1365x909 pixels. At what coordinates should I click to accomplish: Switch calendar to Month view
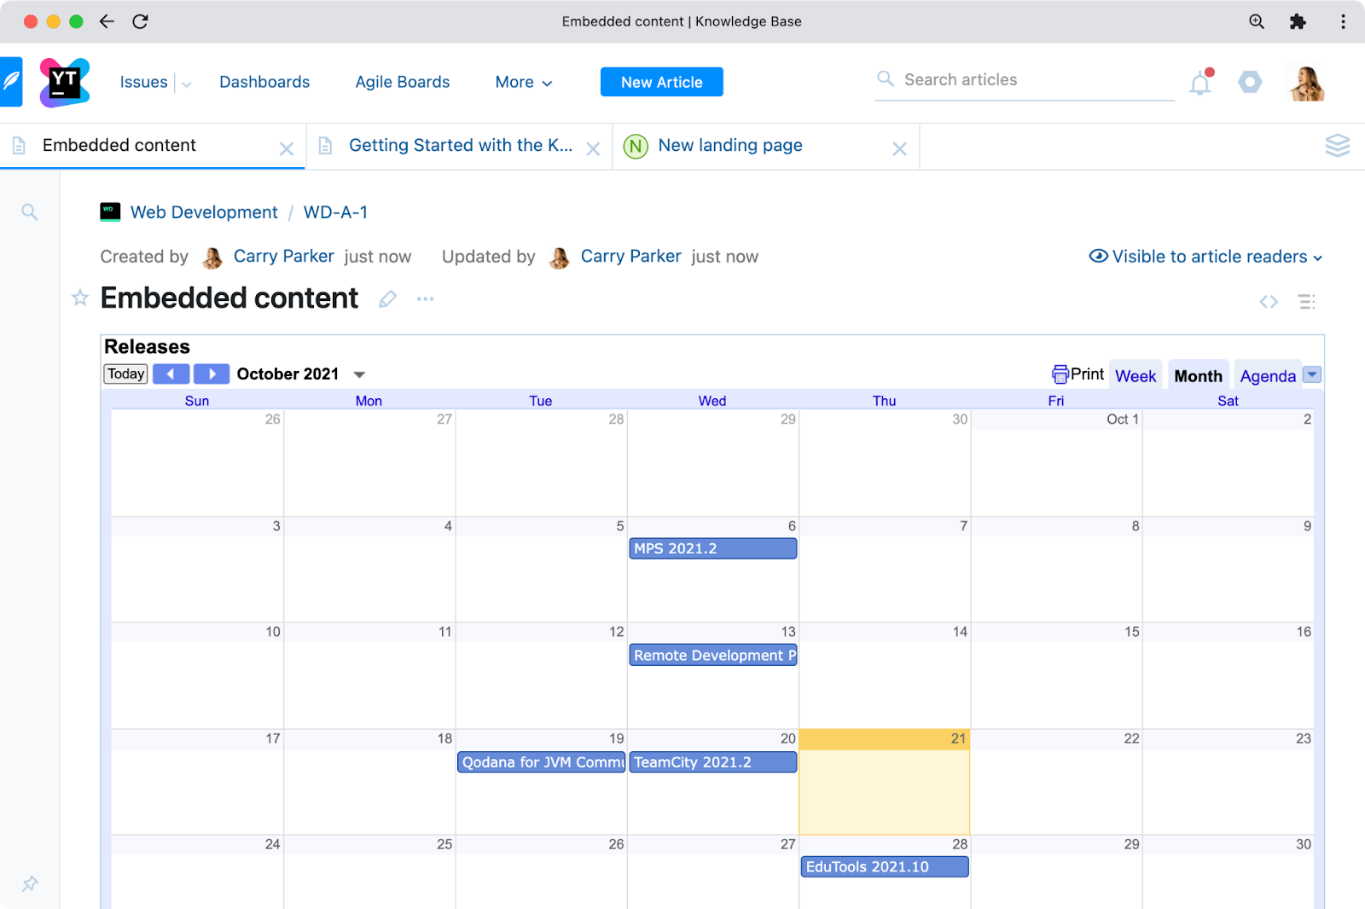click(x=1198, y=376)
